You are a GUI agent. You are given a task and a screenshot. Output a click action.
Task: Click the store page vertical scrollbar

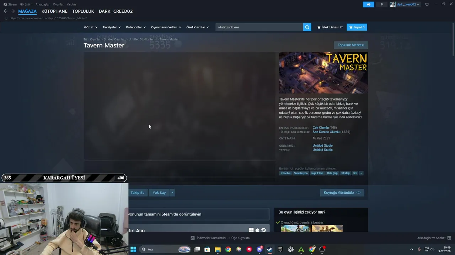tap(453, 39)
